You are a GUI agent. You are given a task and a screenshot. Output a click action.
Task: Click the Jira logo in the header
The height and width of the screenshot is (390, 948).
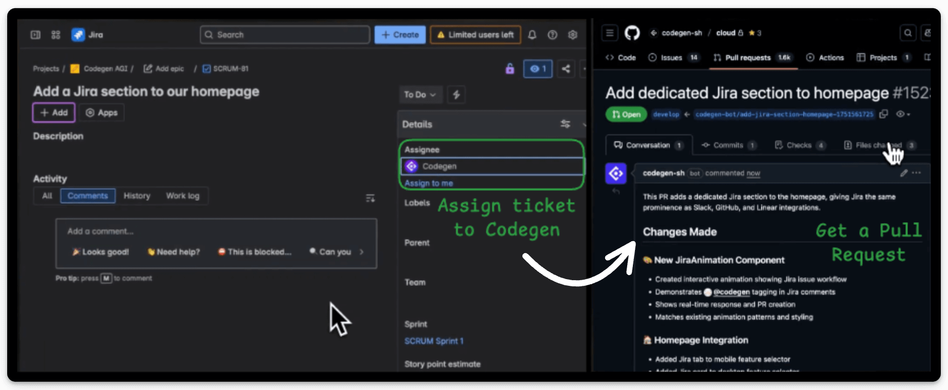[x=78, y=35]
